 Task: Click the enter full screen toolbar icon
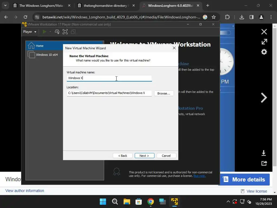click(x=65, y=32)
